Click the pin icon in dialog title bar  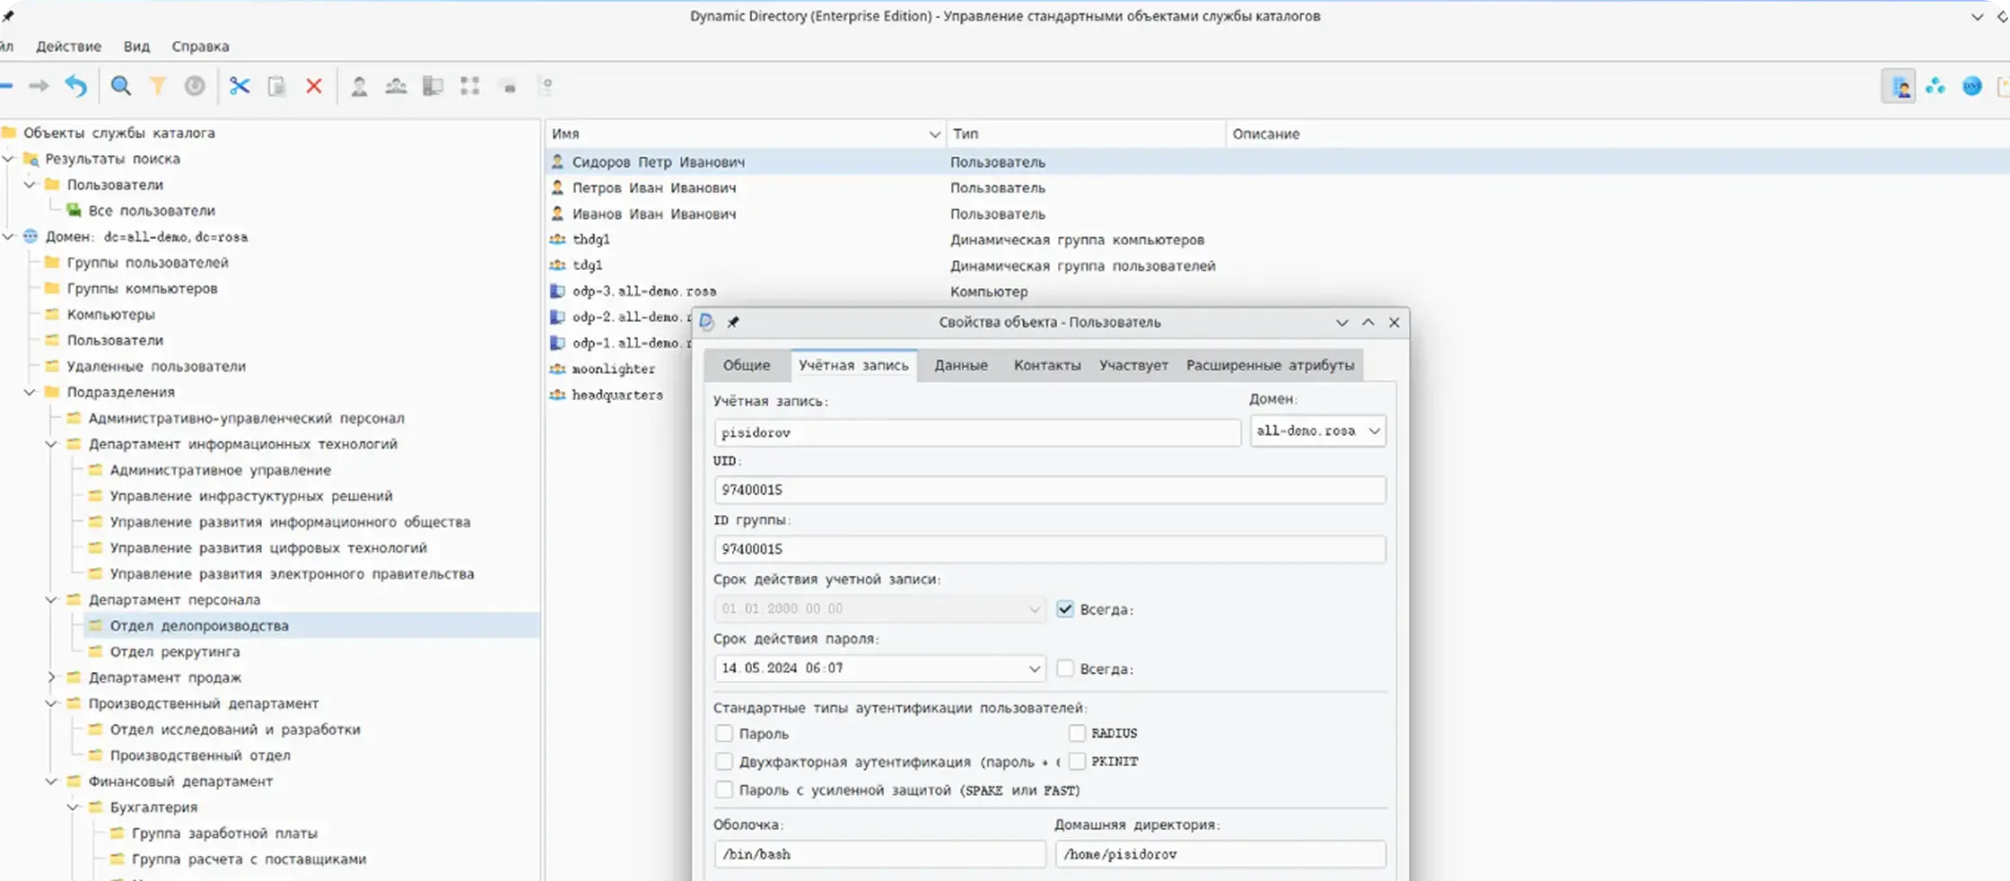(733, 322)
